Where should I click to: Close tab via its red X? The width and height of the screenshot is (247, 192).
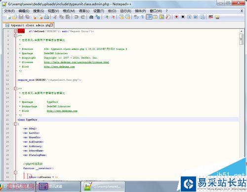click(x=51, y=25)
